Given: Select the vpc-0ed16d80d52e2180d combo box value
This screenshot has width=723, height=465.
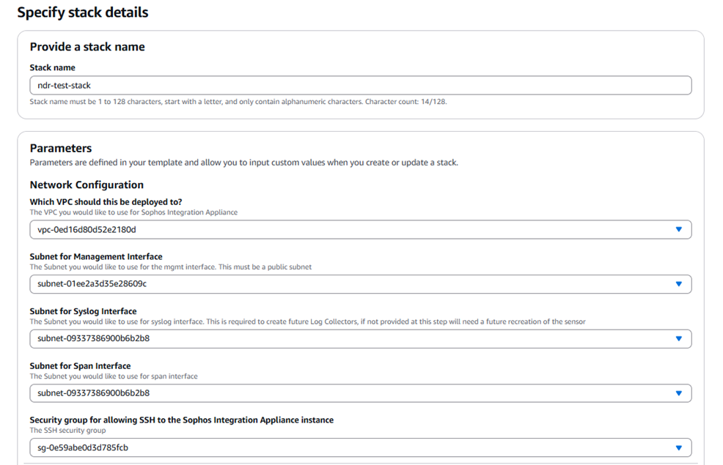Looking at the screenshot, I should [x=352, y=230].
